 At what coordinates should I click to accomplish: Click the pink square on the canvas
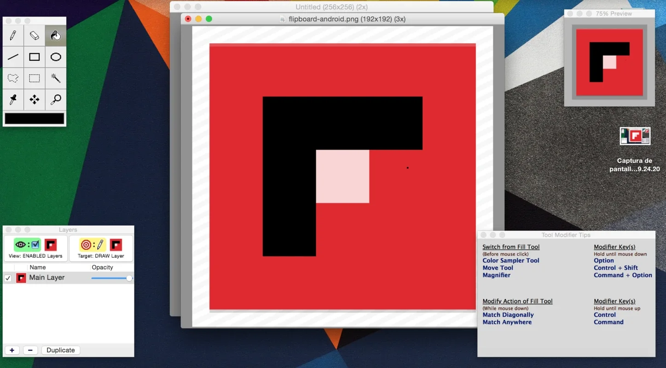(x=342, y=176)
